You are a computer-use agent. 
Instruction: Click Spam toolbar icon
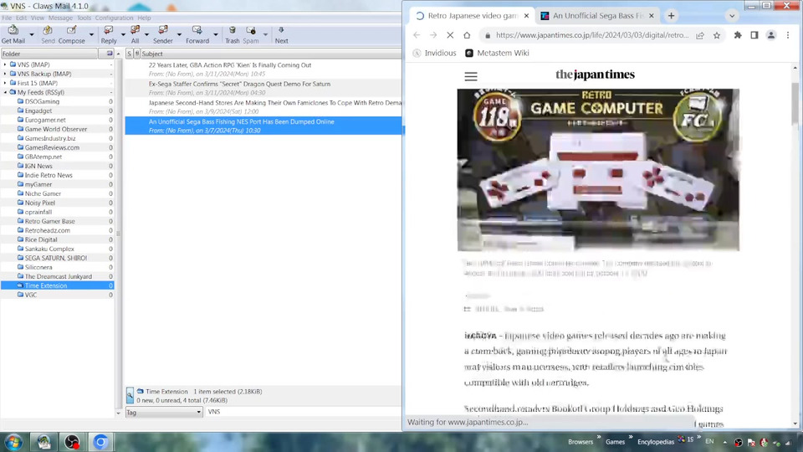click(250, 34)
